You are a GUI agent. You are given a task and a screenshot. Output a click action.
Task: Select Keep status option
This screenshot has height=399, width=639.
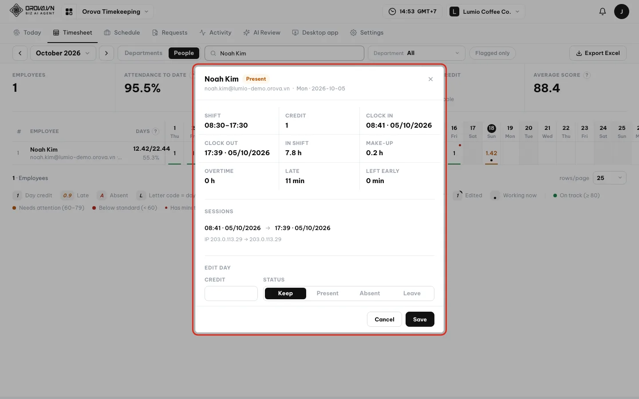click(x=285, y=293)
